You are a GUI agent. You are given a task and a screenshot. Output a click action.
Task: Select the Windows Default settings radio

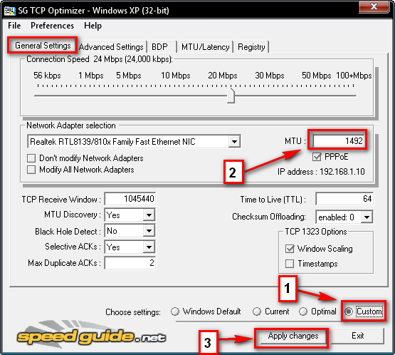click(x=175, y=312)
